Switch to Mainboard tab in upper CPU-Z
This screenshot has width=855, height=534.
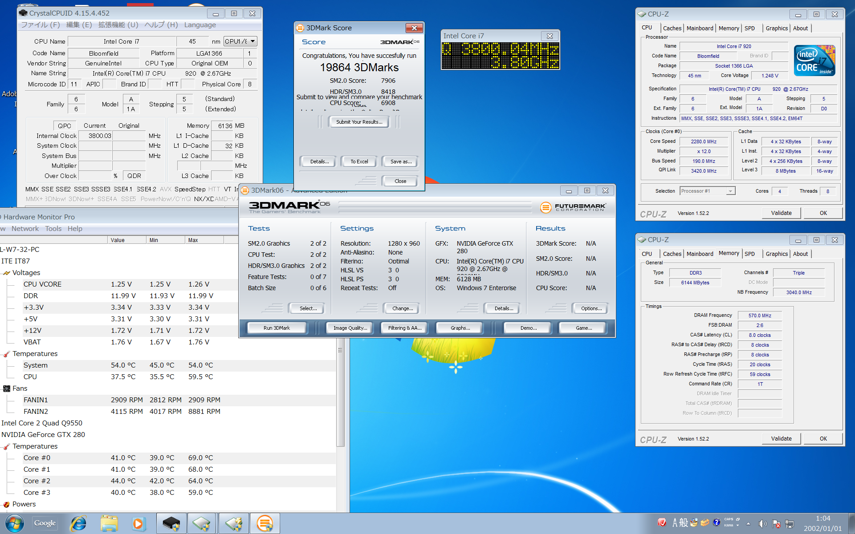click(700, 28)
